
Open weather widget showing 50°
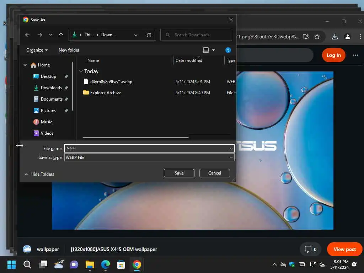point(59,264)
